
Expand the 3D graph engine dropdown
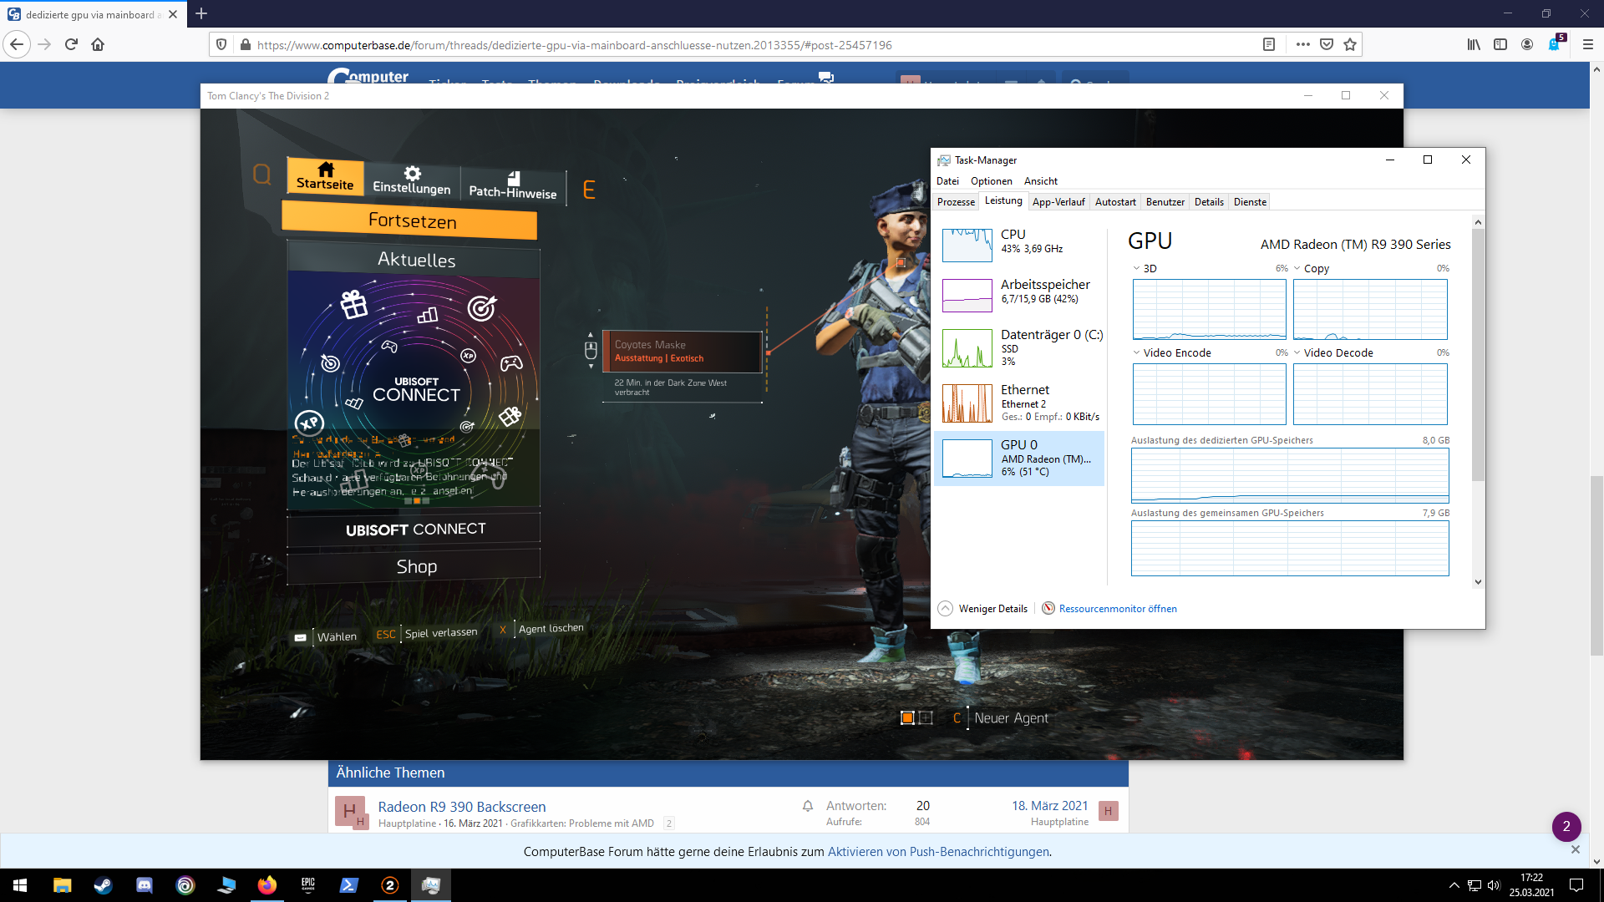[1136, 268]
